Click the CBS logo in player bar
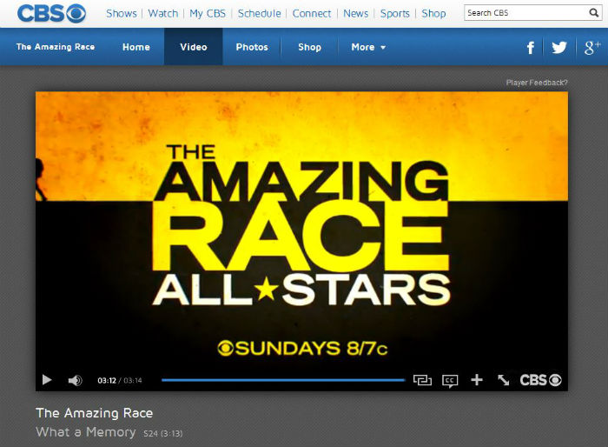 (540, 380)
